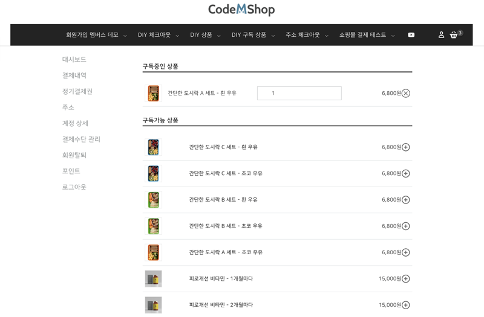Open the 쇼핑몰 결제 테스트 menu
The image size is (484, 317).
click(367, 35)
